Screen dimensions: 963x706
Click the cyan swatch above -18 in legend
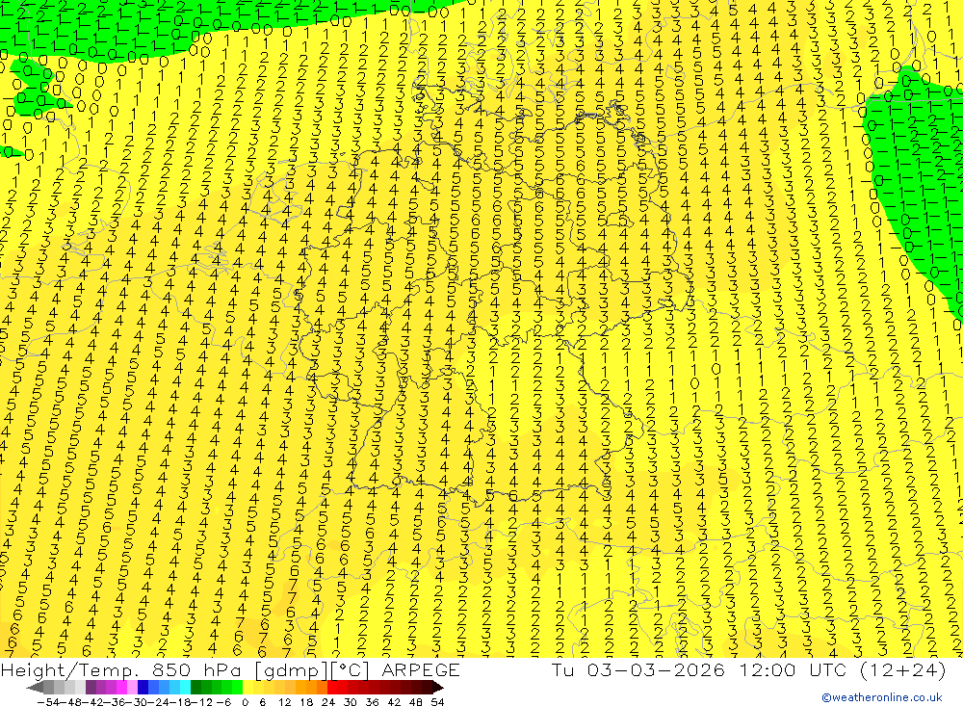pos(185,687)
